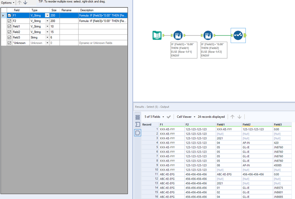Select the 'Dynamic or Unknown Fields' description cell

coord(103,43)
